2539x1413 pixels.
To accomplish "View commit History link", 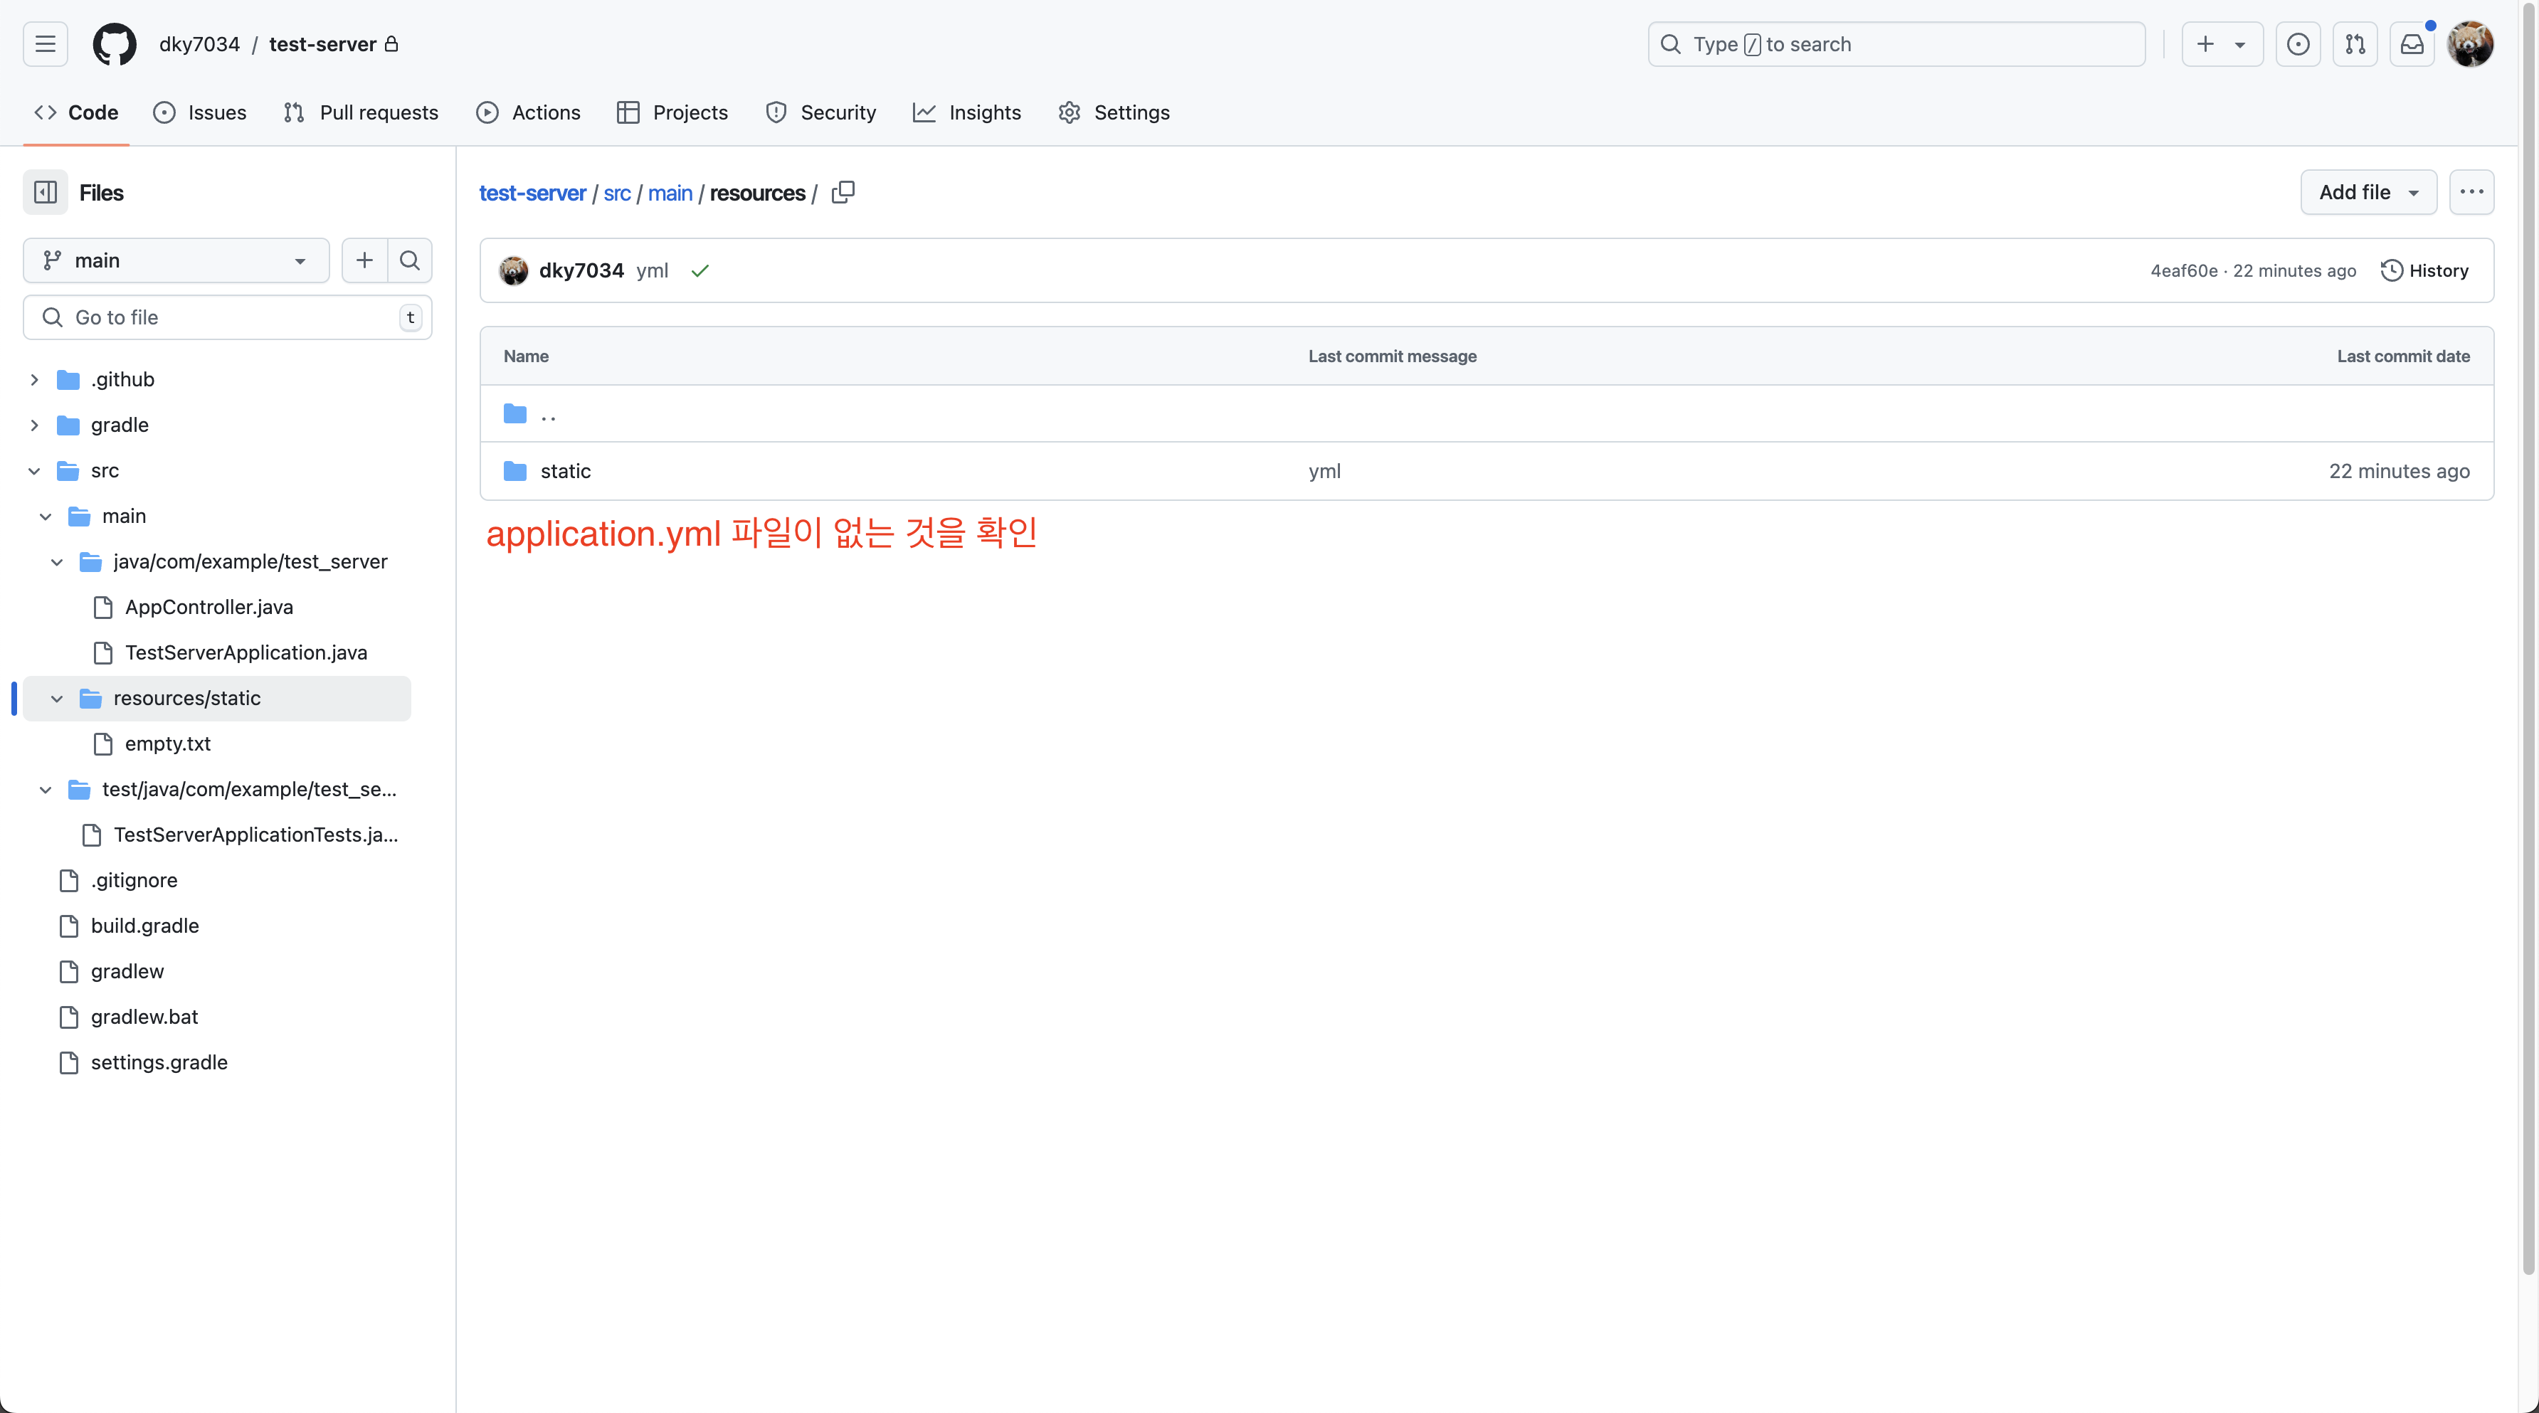I will (2424, 270).
